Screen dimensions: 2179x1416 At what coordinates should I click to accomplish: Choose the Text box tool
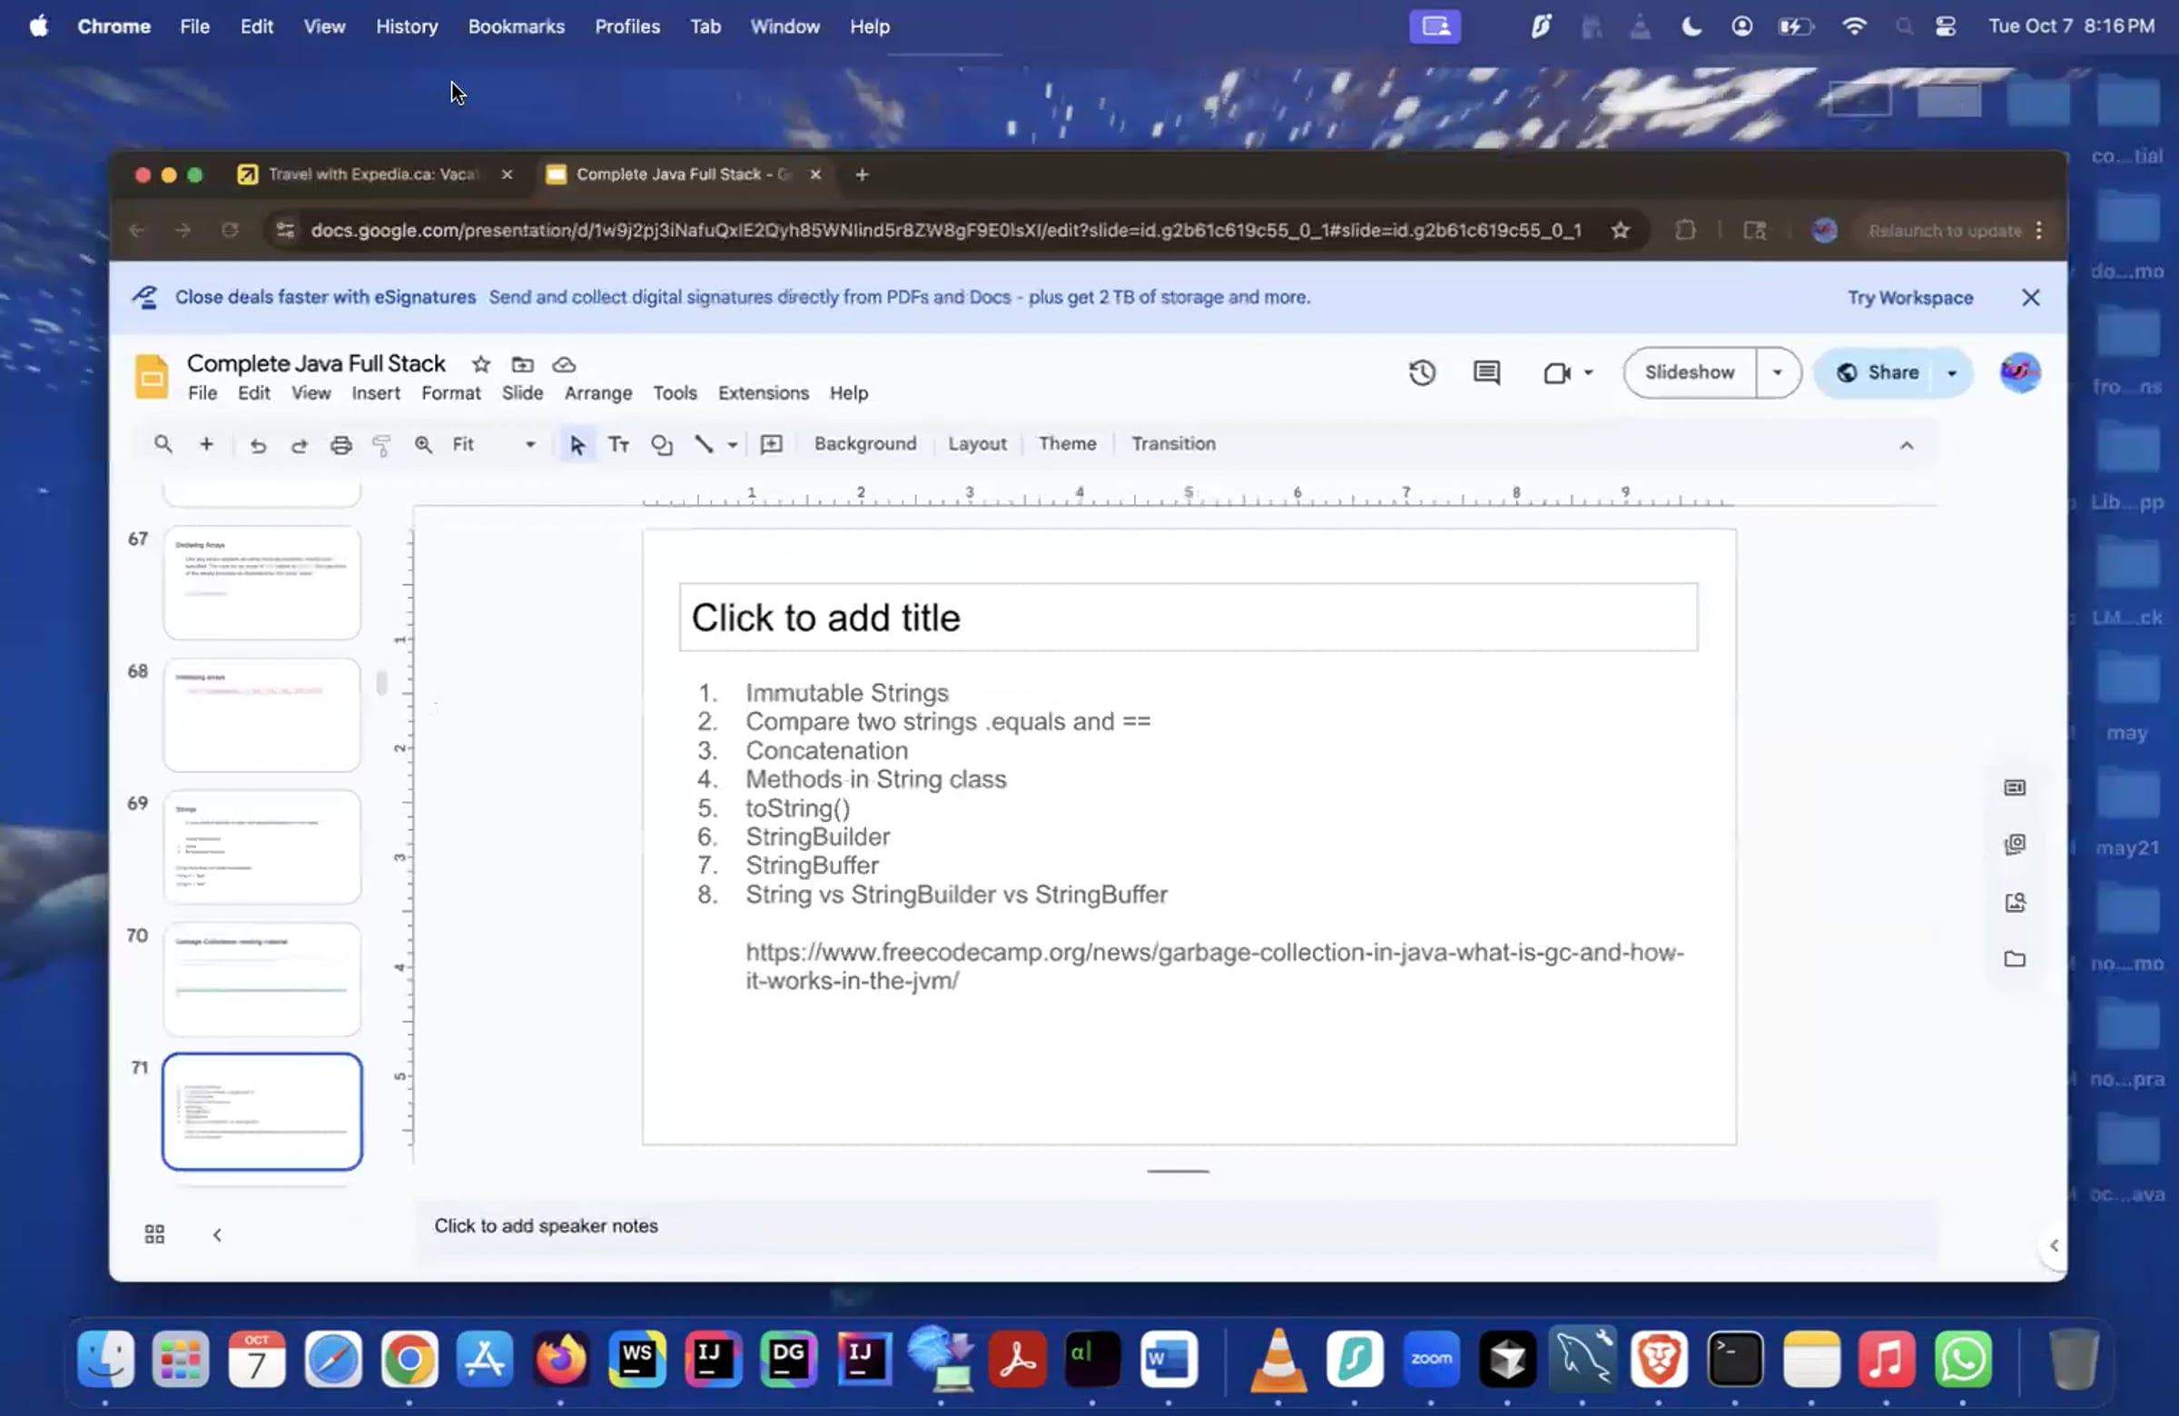pos(619,445)
